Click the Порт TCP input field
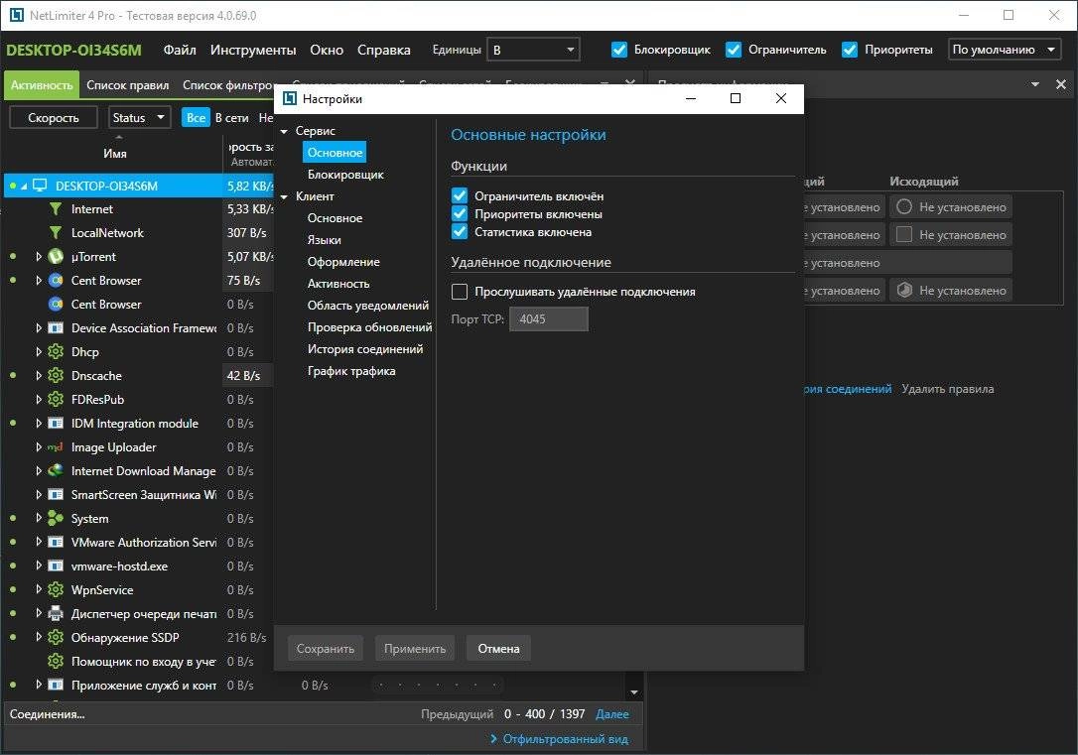Screen dimensions: 1078x755 point(549,318)
